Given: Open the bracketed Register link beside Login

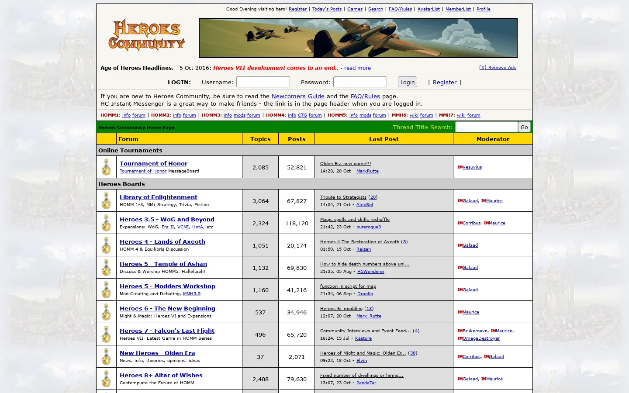Looking at the screenshot, I should pos(445,83).
